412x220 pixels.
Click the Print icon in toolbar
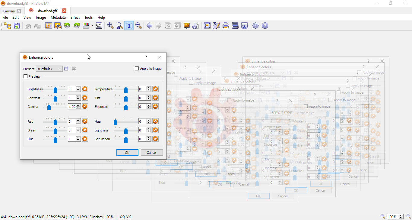226,26
